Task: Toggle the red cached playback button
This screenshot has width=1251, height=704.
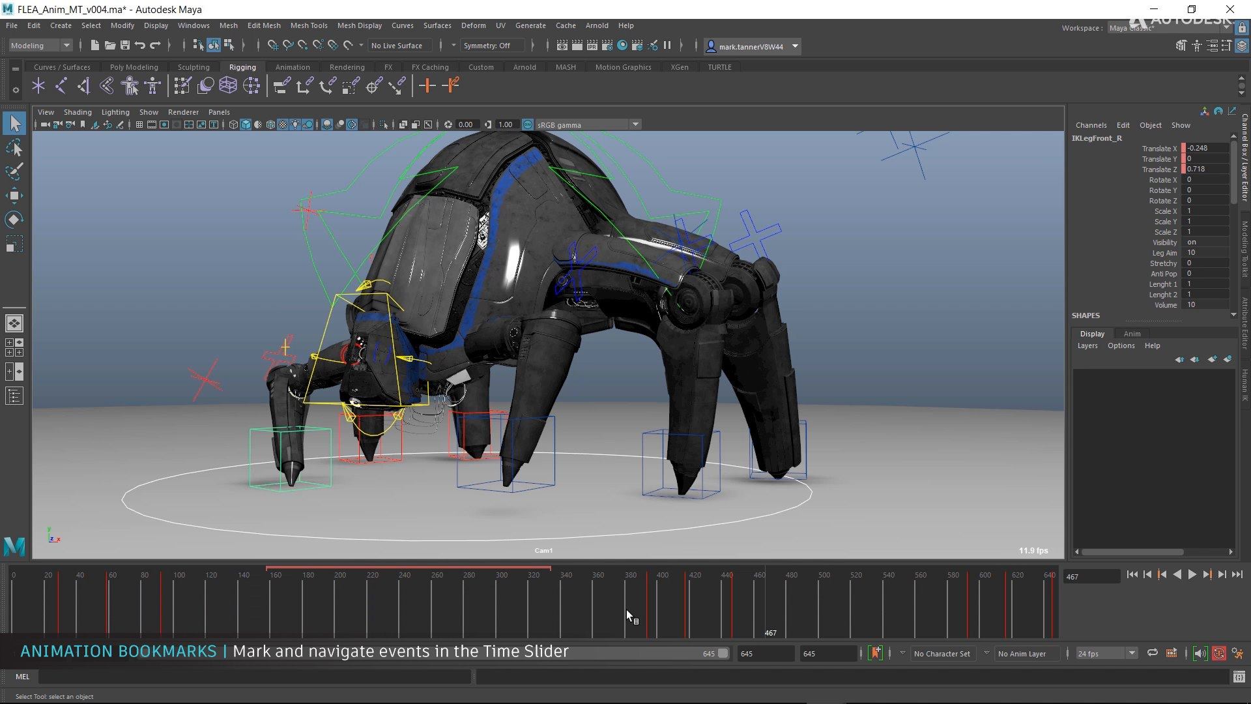Action: 1218,653
